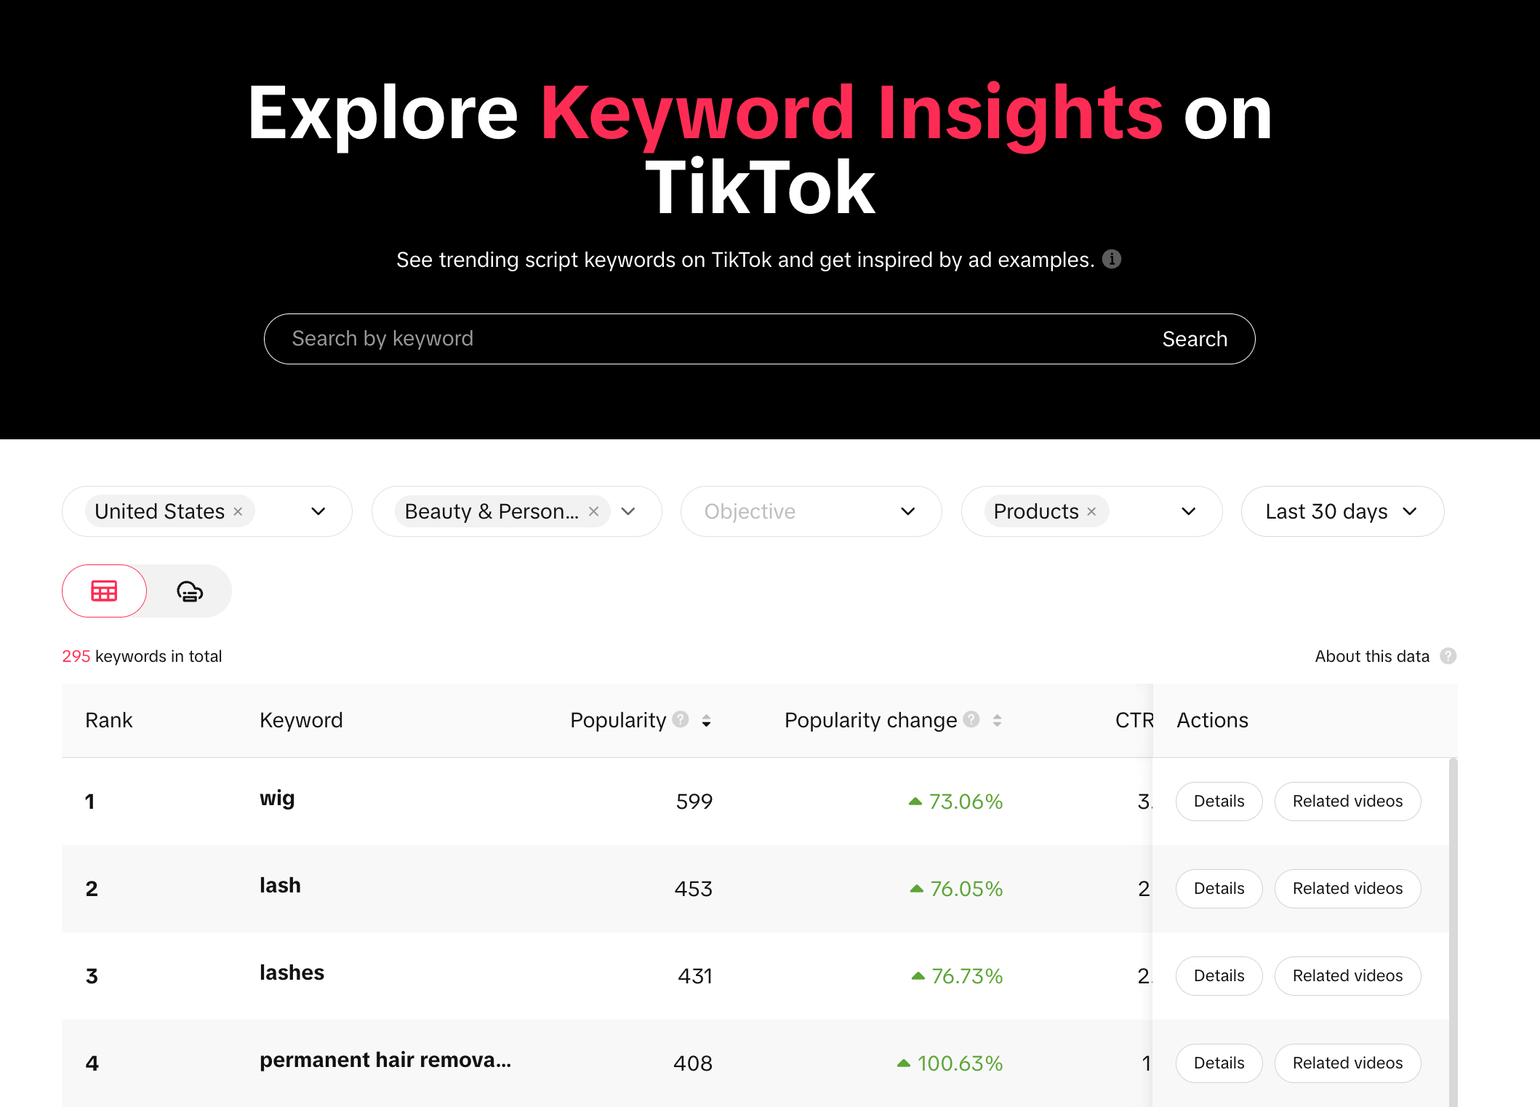
Task: Click the Search button
Action: pyautogui.click(x=1195, y=338)
